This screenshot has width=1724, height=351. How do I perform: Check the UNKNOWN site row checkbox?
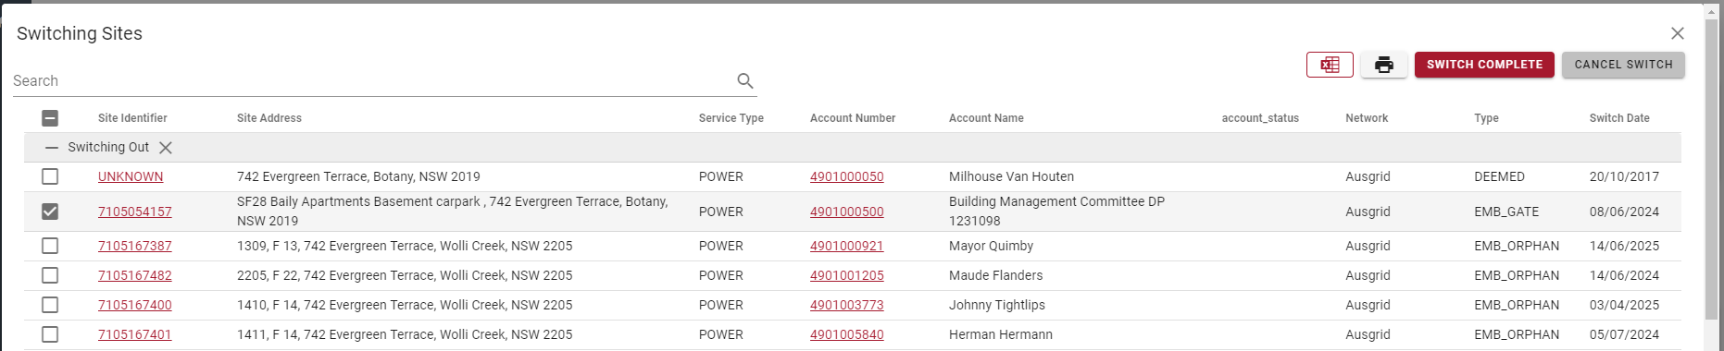coord(50,176)
